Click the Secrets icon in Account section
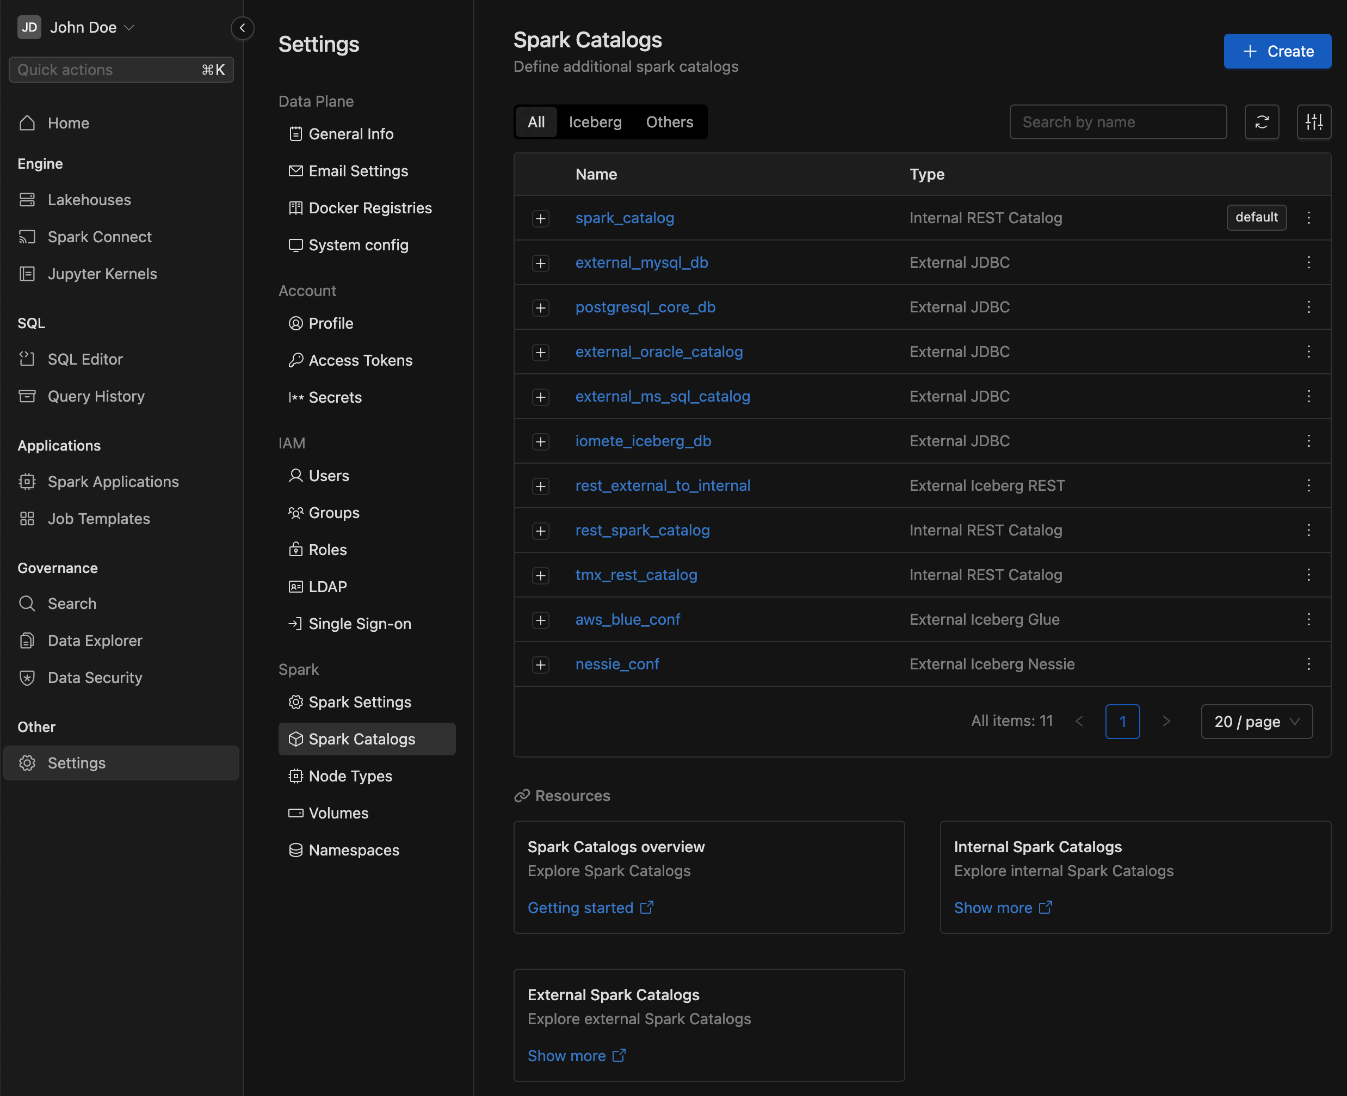 294,397
